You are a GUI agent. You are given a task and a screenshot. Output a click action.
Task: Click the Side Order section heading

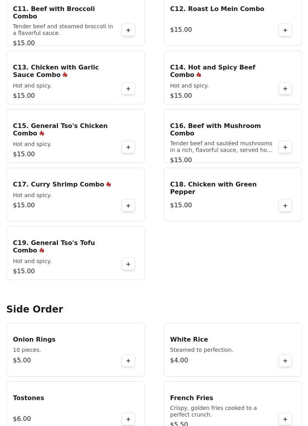click(x=35, y=309)
